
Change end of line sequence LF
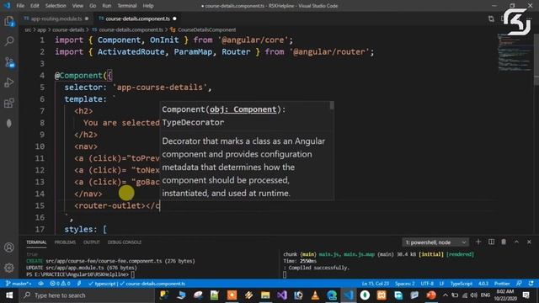(x=441, y=284)
